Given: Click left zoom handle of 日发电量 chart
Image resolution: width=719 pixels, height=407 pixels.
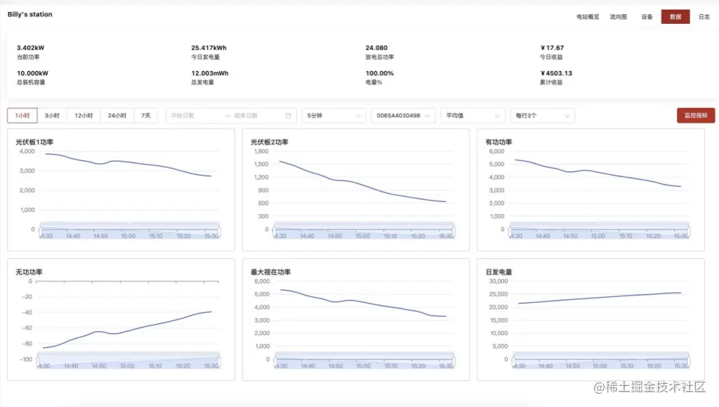Looking at the screenshot, I should 513,362.
